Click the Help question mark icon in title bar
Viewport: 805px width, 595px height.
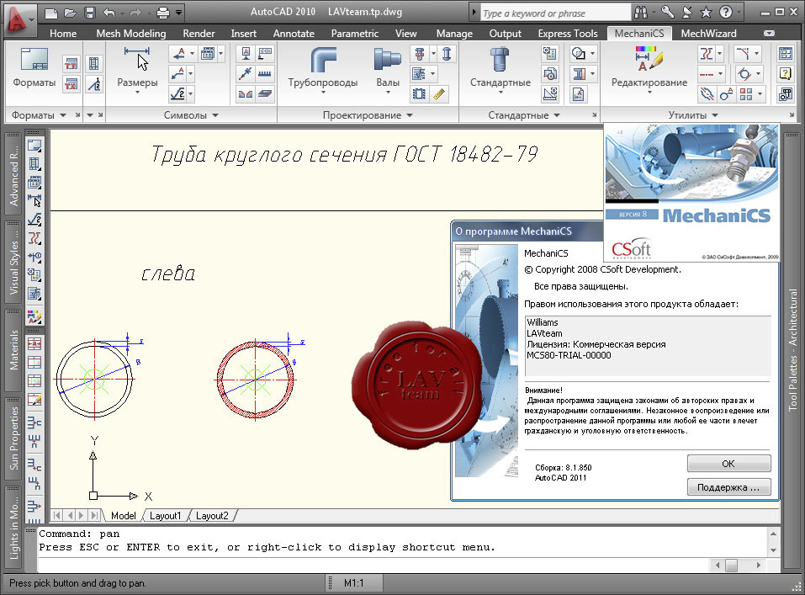[x=725, y=13]
